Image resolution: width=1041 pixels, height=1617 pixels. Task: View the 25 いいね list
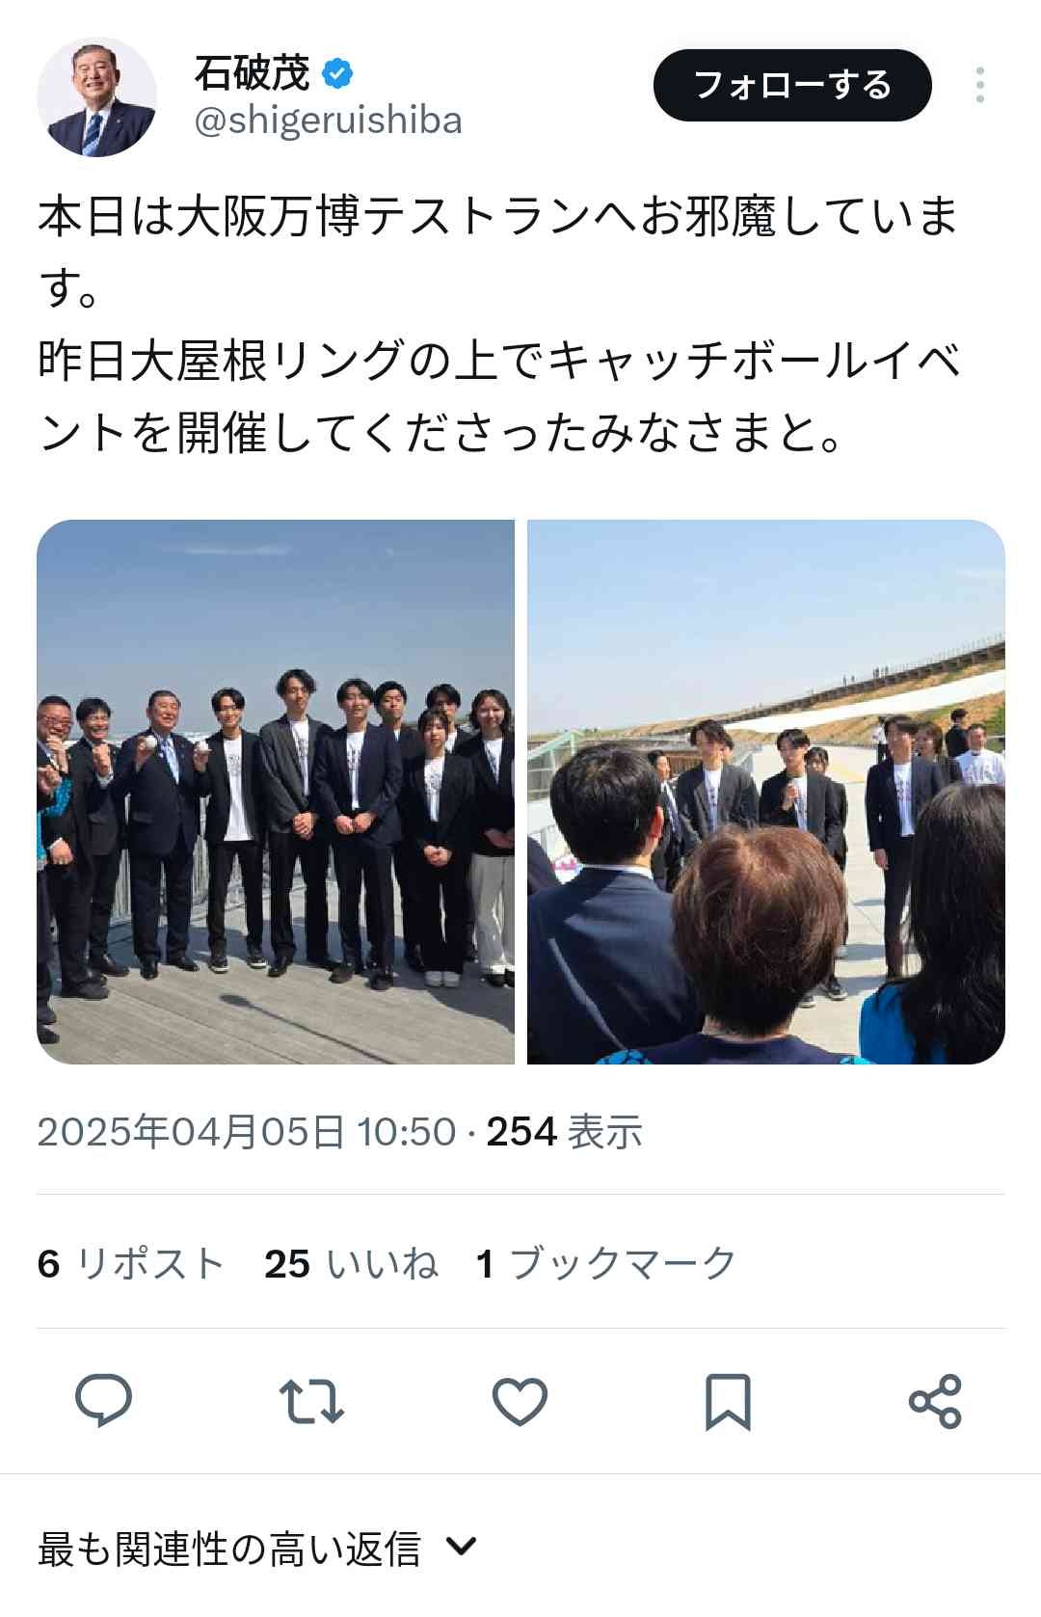[351, 1263]
